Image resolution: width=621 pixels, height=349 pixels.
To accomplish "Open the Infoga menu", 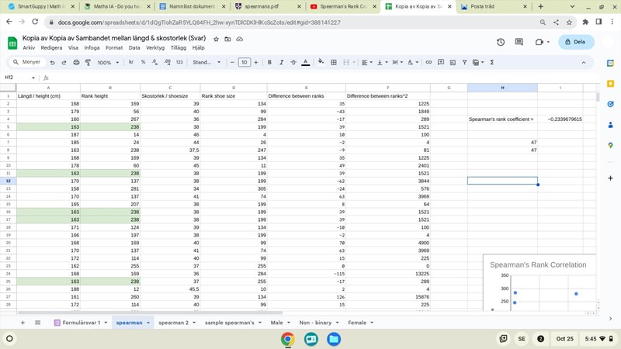I will coord(92,47).
